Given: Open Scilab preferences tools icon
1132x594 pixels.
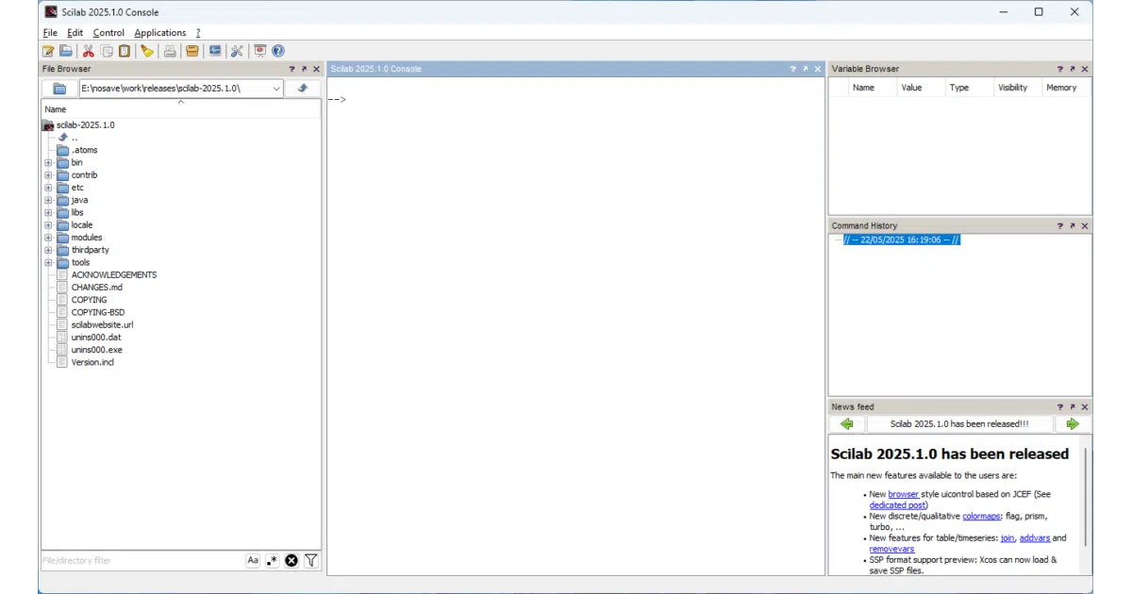Looking at the screenshot, I should 237,51.
